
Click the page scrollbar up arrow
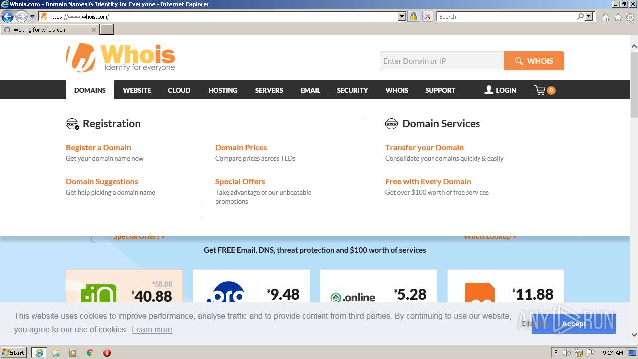pos(634,46)
